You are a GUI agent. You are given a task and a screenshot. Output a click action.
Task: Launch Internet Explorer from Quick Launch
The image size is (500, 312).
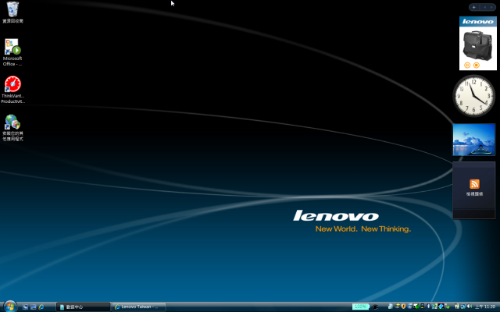pyautogui.click(x=41, y=307)
